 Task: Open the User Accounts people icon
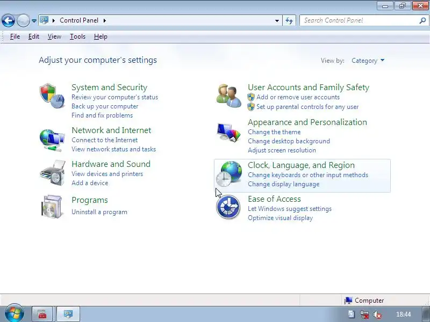tap(229, 96)
